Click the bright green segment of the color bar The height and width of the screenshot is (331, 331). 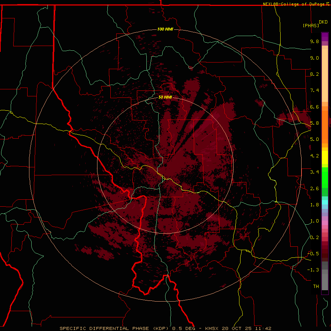pyautogui.click(x=325, y=177)
